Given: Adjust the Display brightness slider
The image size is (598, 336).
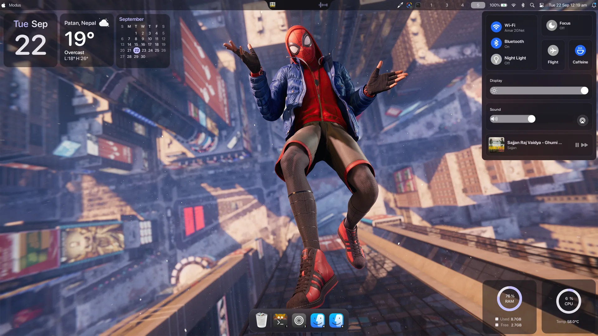Looking at the screenshot, I should [x=539, y=91].
